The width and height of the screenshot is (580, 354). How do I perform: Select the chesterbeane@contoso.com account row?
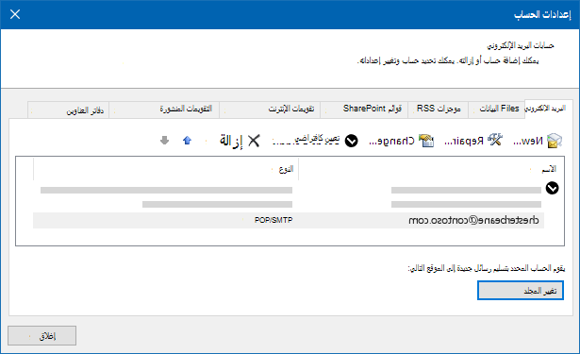click(x=289, y=220)
